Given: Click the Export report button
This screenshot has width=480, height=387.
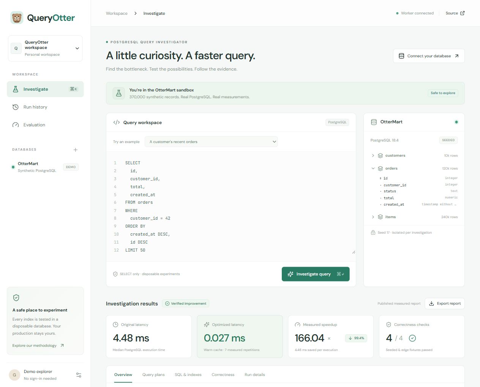Looking at the screenshot, I should pyautogui.click(x=445, y=304).
